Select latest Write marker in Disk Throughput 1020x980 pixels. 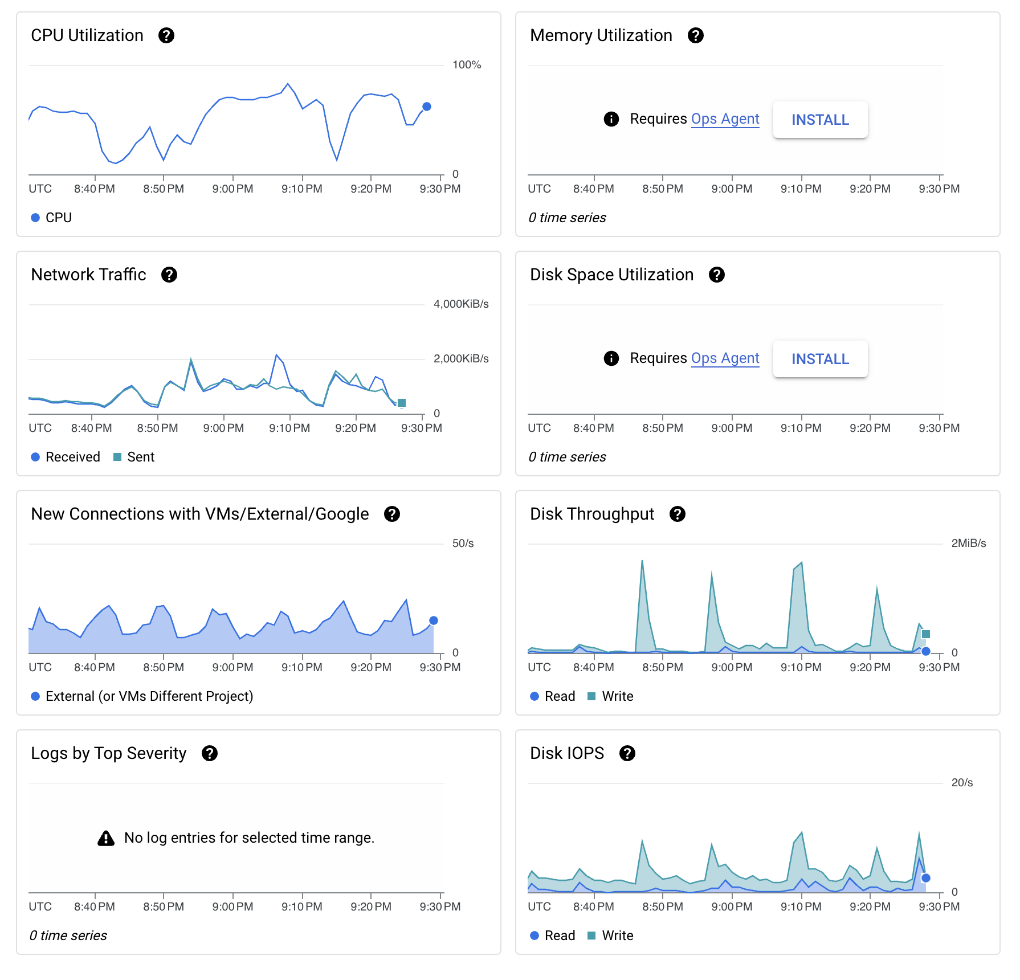(926, 634)
